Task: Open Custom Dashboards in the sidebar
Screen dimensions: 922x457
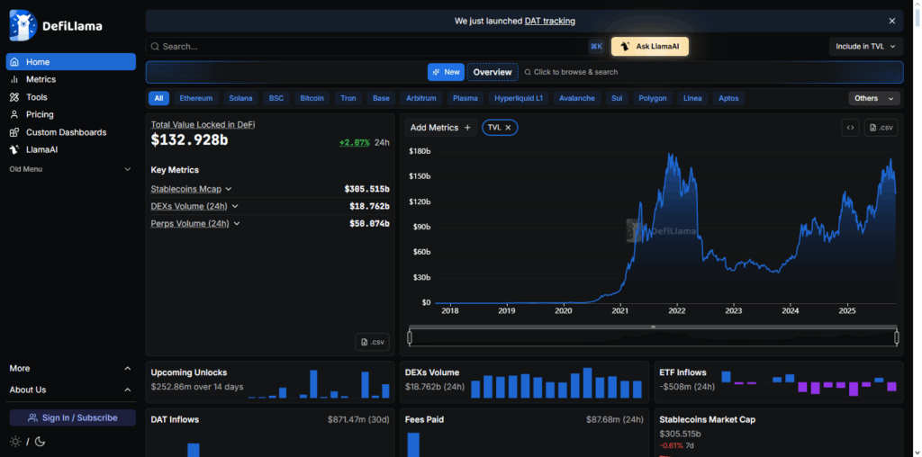Action: click(66, 132)
